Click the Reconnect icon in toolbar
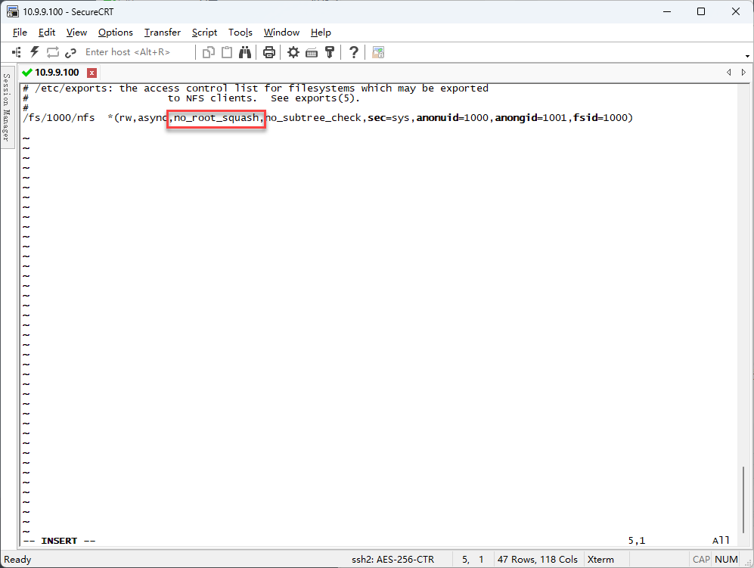The image size is (754, 568). coord(52,52)
